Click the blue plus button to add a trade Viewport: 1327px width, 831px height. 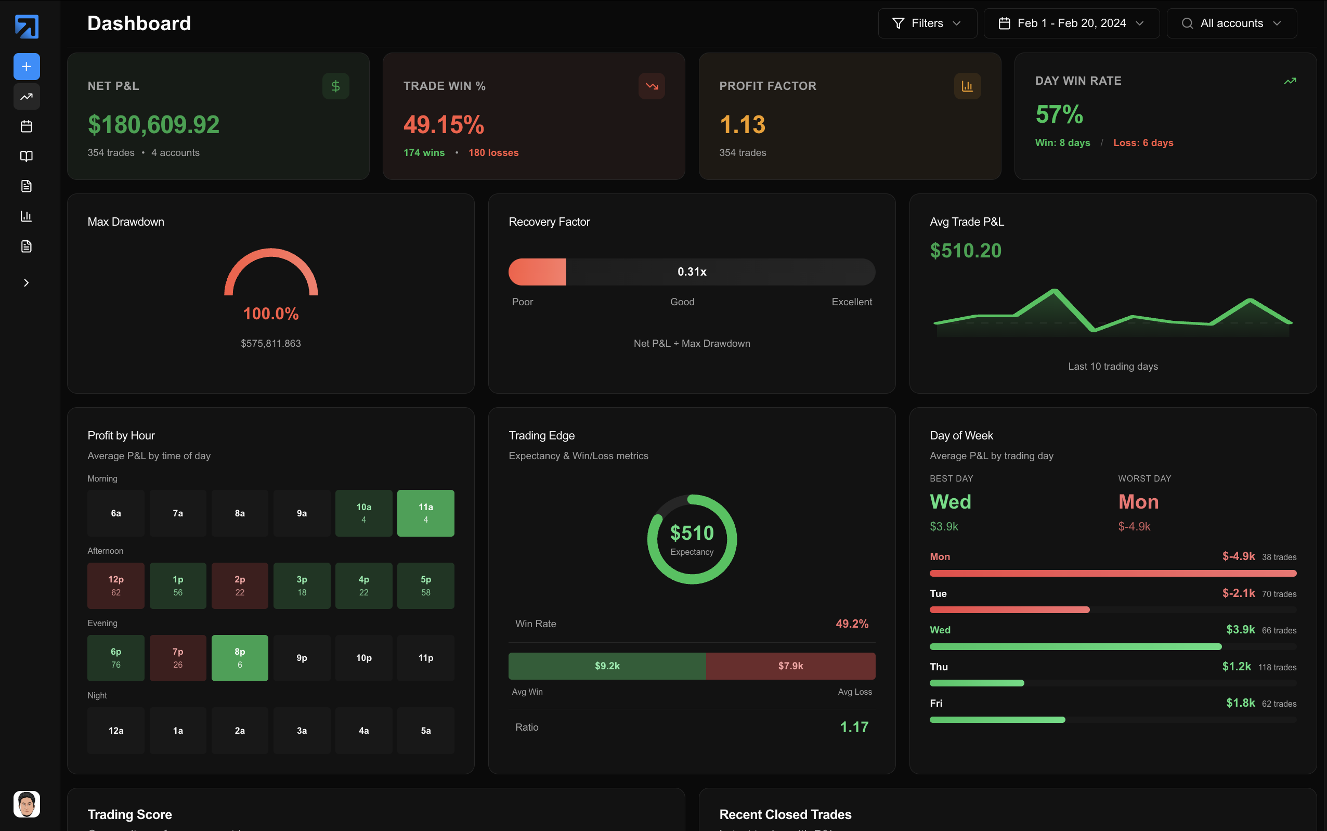[x=27, y=67]
